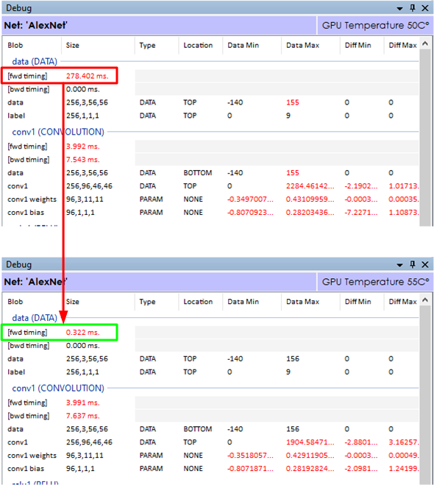The image size is (434, 485).
Task: Close the lower Debug panel
Action: click(x=425, y=264)
